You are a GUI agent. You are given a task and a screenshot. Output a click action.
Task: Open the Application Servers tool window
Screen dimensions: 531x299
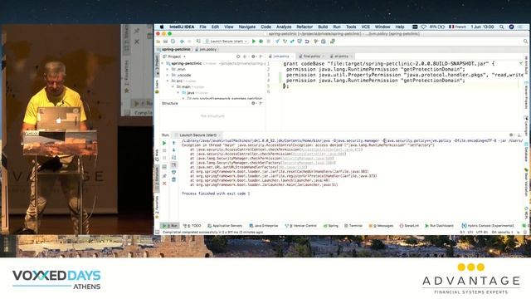tap(225, 226)
